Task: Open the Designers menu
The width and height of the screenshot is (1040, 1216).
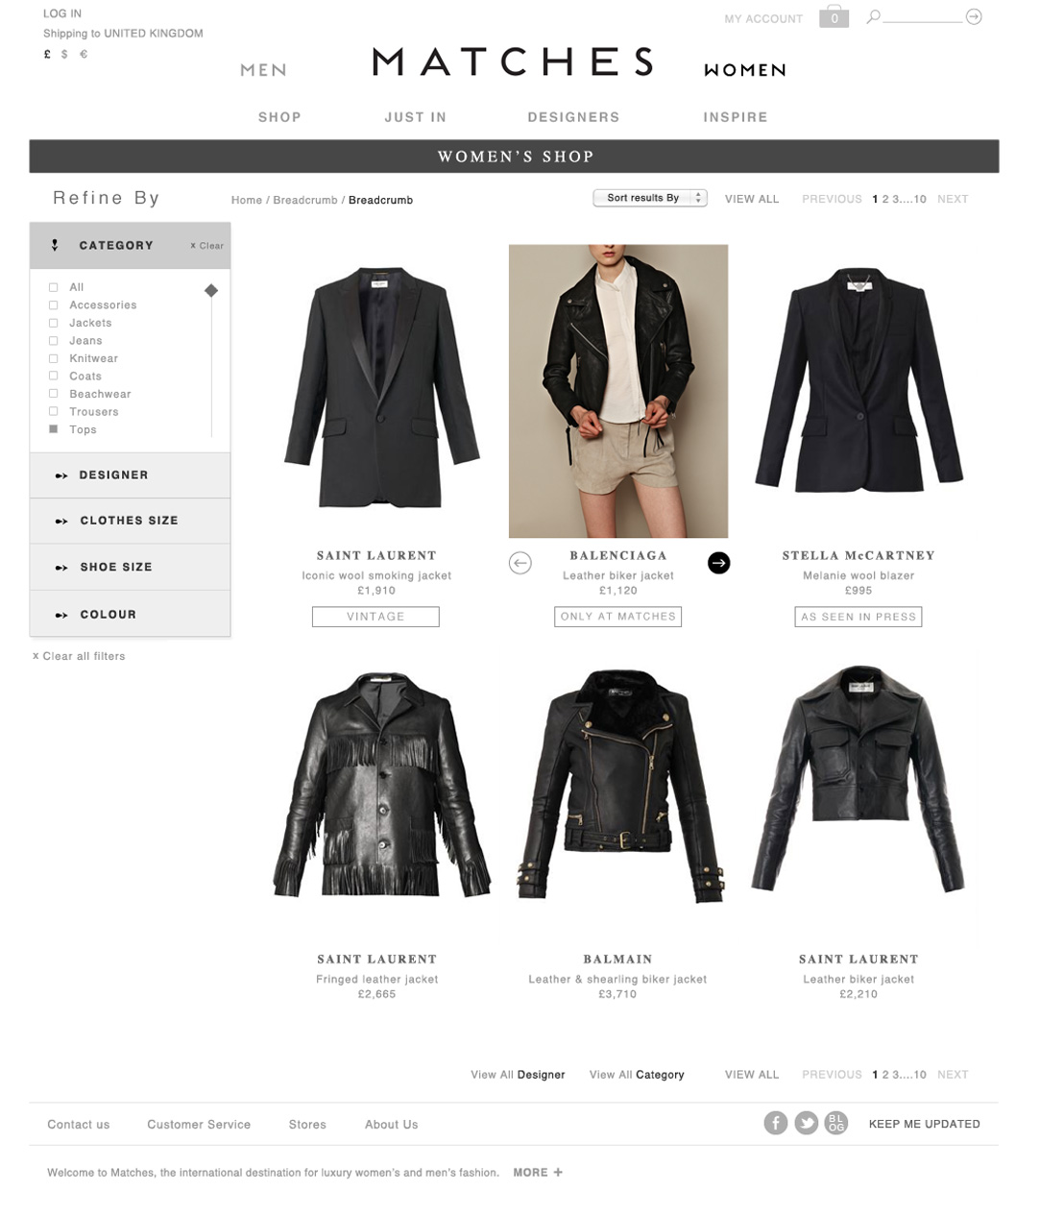Action: coord(573,117)
